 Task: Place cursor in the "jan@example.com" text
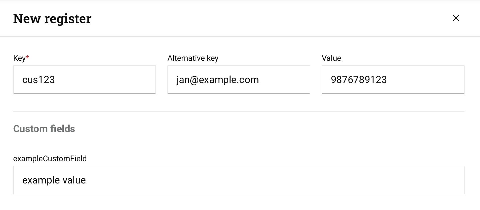[x=218, y=80]
